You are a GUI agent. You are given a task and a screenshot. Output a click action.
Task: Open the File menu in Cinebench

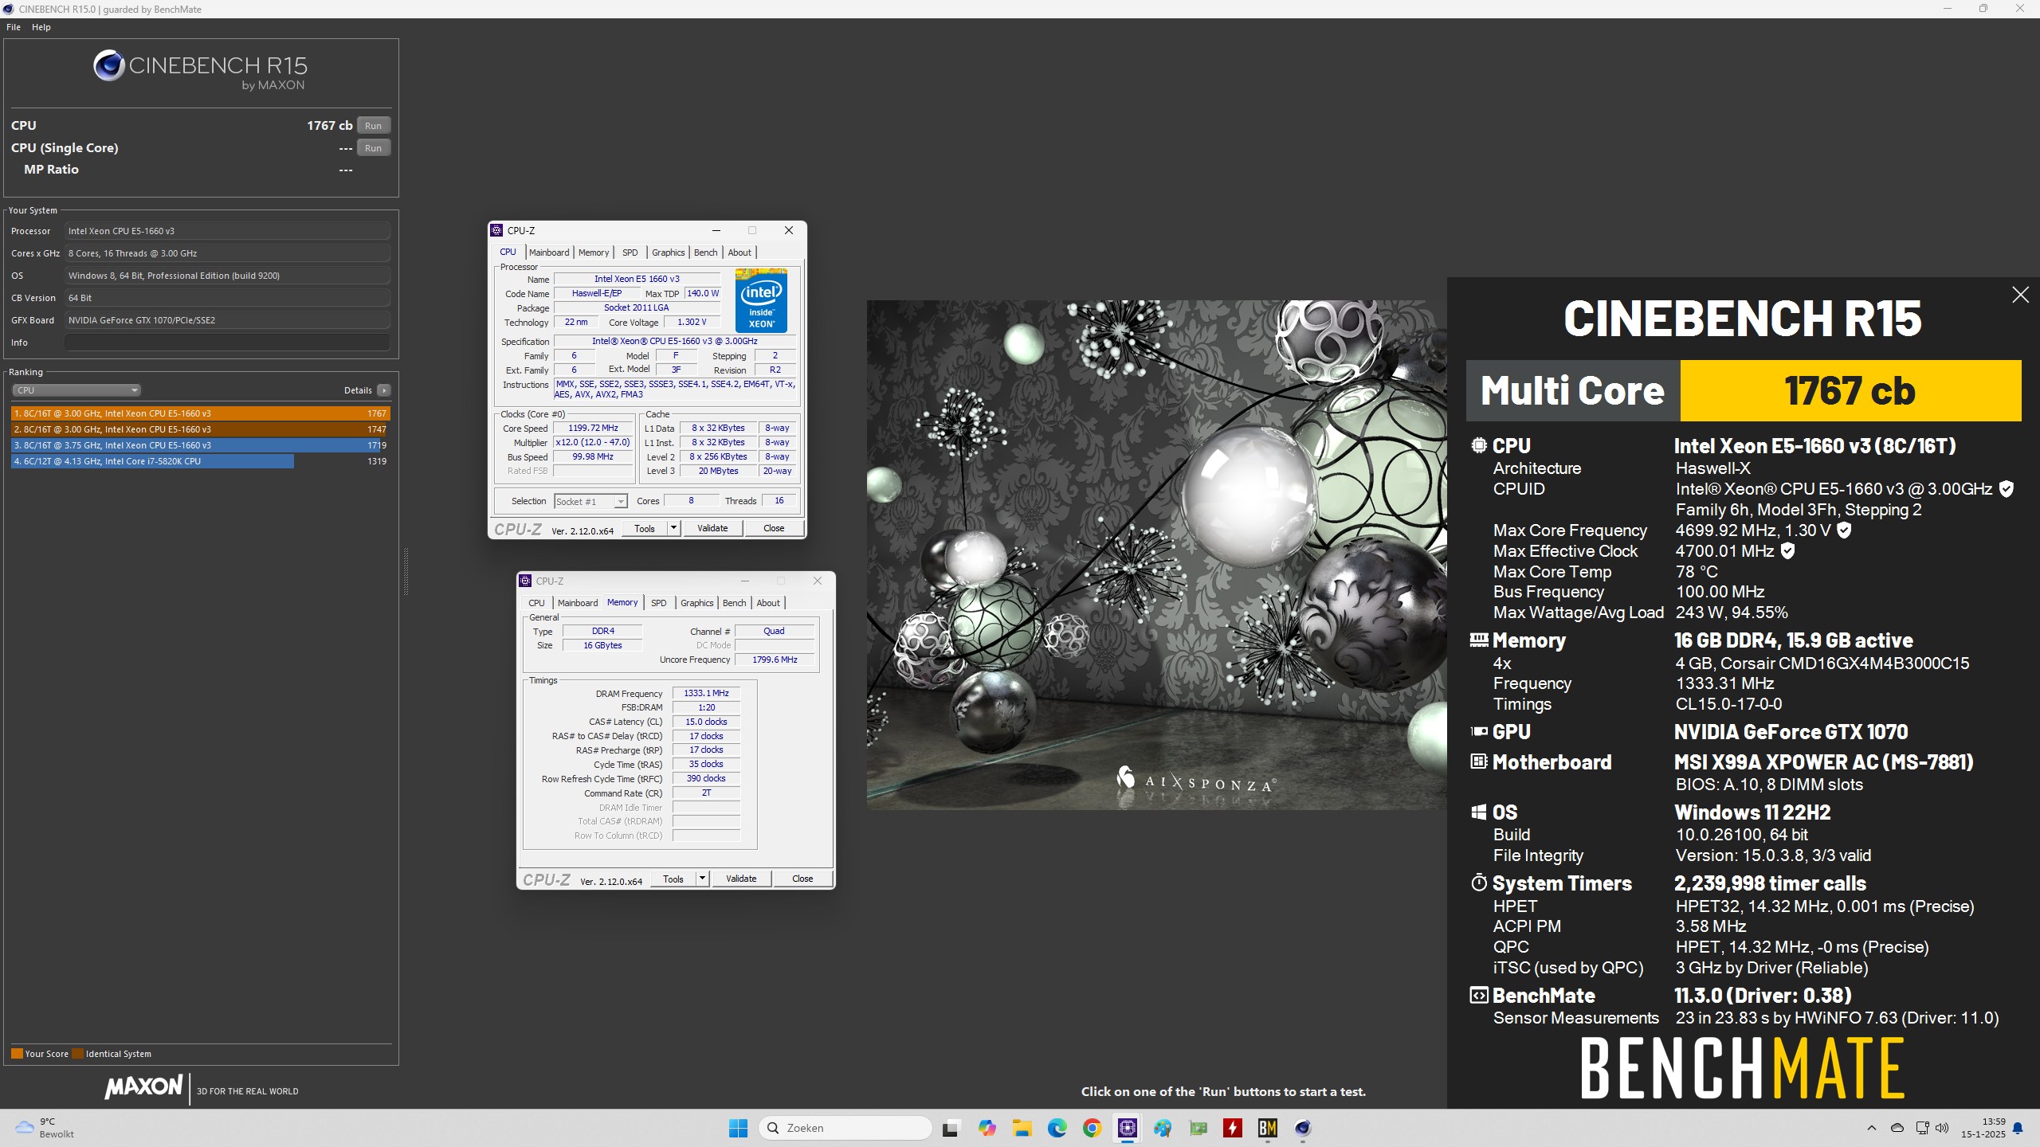coord(14,27)
